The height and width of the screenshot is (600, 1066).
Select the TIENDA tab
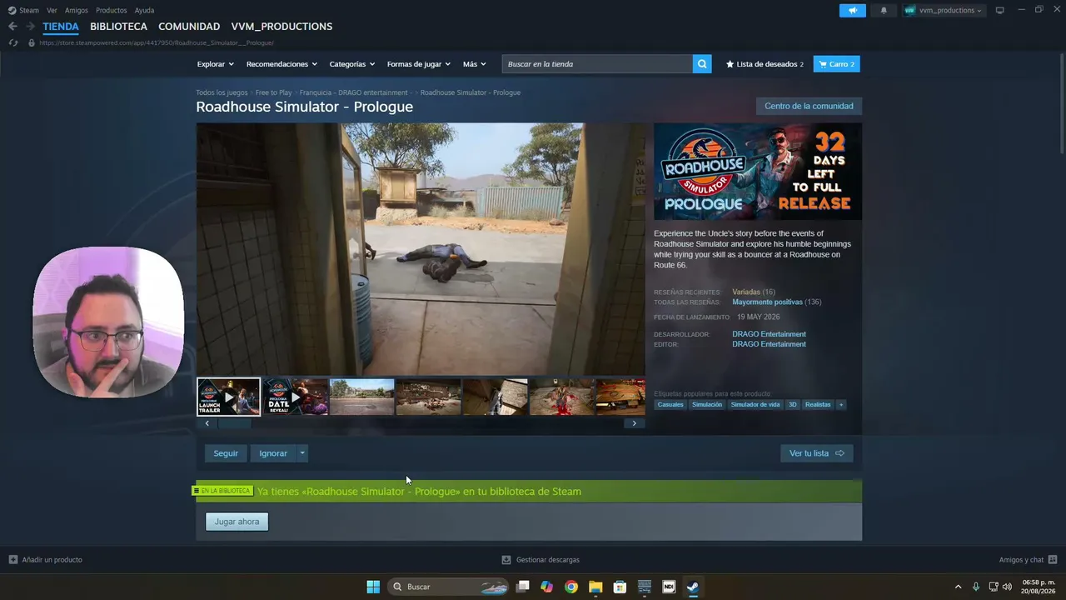click(61, 27)
